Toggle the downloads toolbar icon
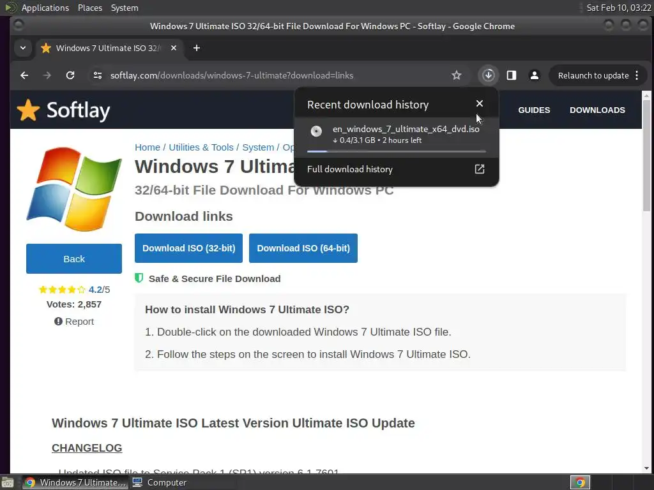This screenshot has height=490, width=654. (x=489, y=75)
